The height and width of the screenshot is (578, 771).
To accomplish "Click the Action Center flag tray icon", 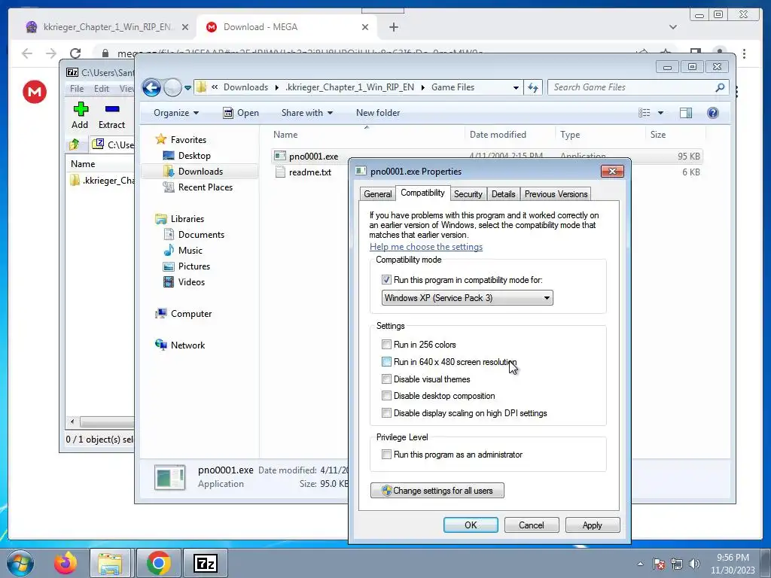I will coord(659,564).
